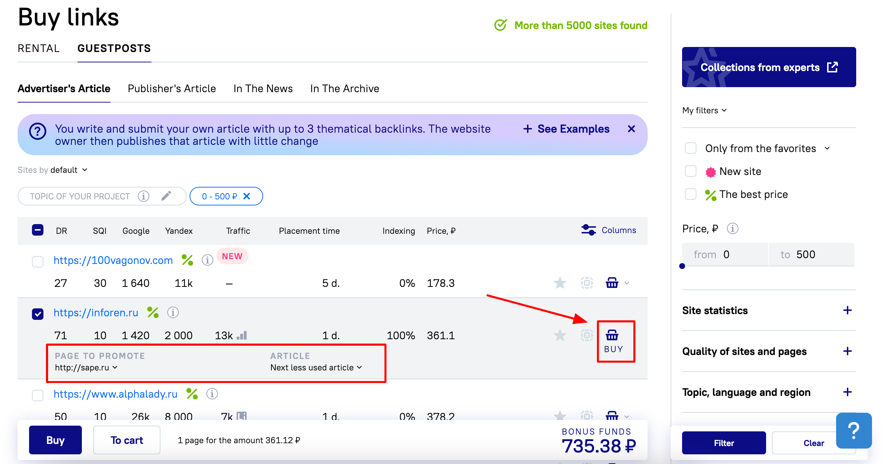Enable The best price checkbox
The height and width of the screenshot is (464, 886).
click(x=690, y=194)
